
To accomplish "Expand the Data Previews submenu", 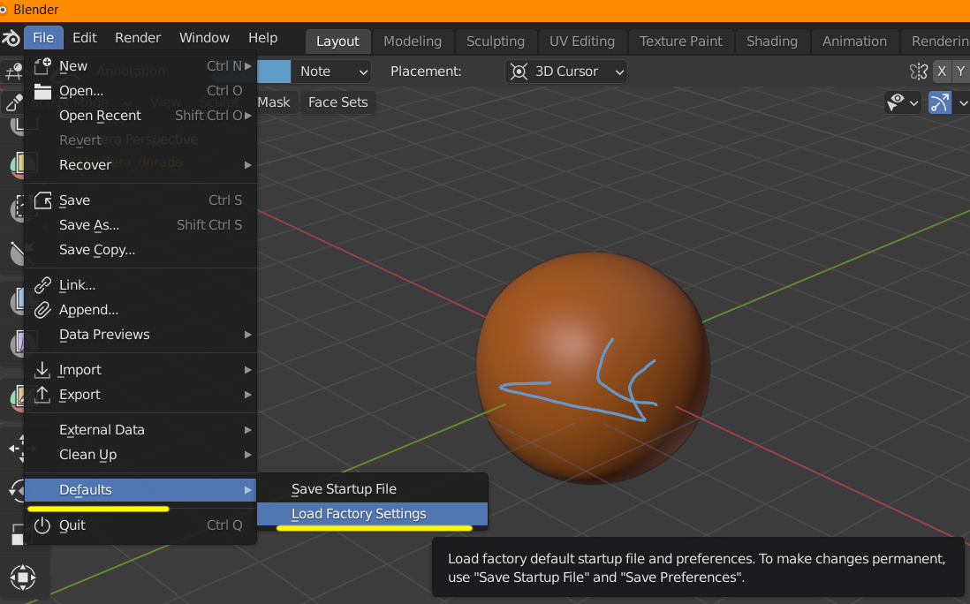I will pyautogui.click(x=141, y=335).
